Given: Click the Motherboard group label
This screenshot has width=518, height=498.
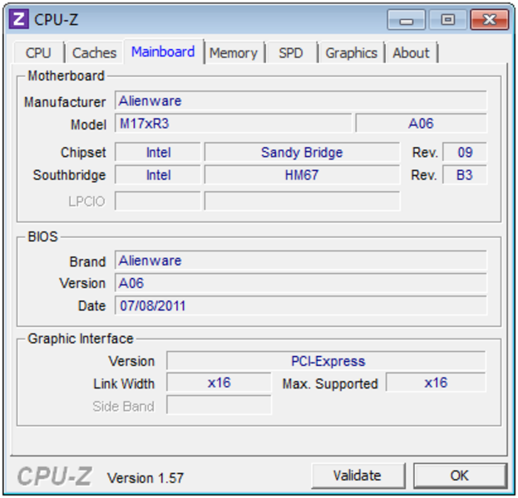Looking at the screenshot, I should point(66,76).
